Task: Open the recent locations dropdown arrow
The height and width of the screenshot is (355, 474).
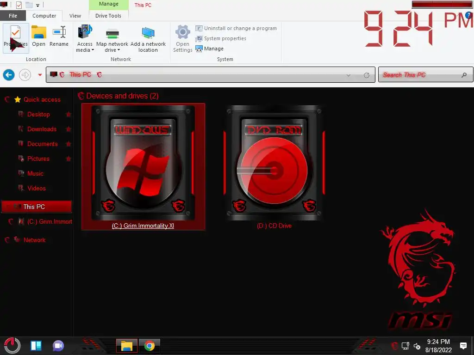Action: (x=40, y=74)
